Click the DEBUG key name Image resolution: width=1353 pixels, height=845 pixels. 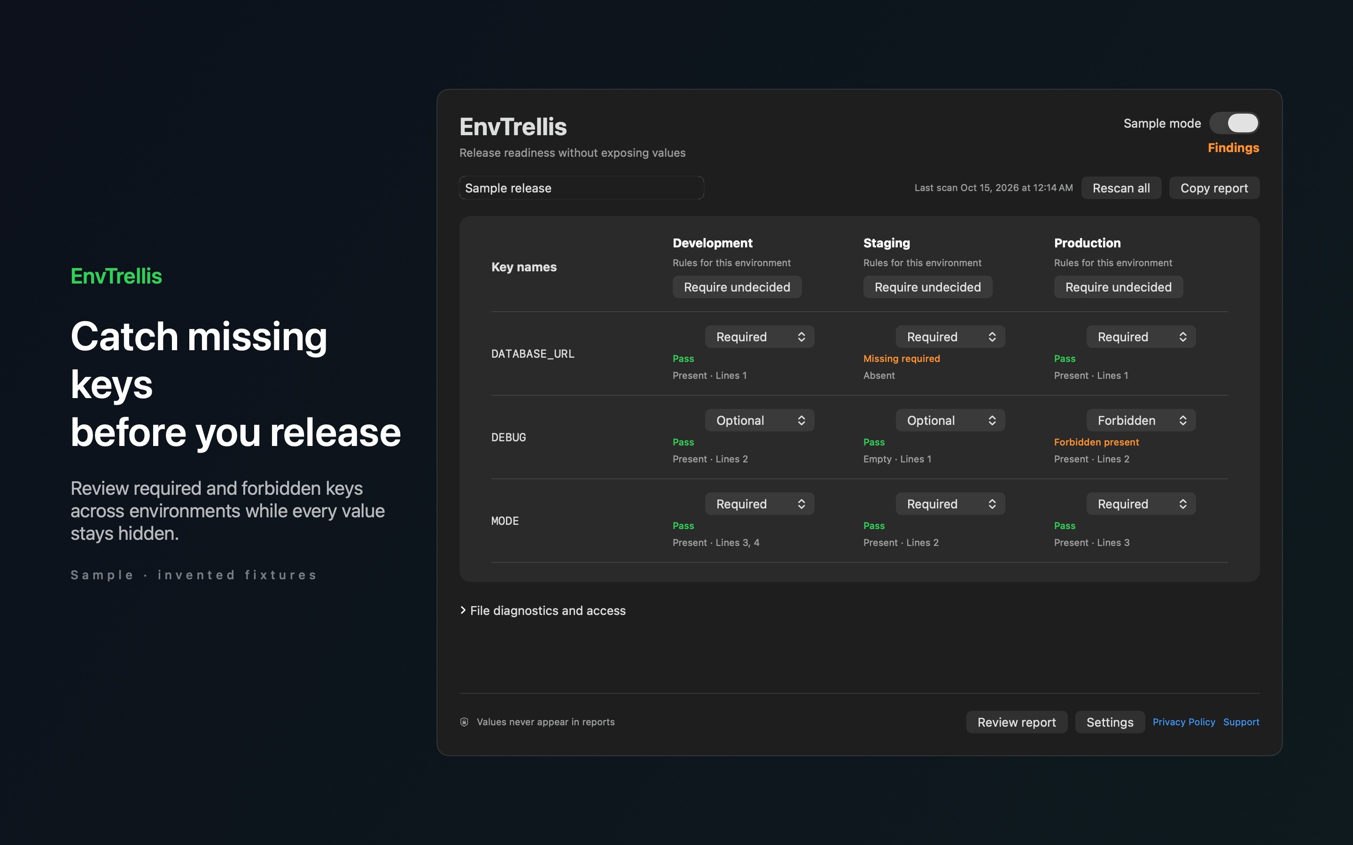508,437
